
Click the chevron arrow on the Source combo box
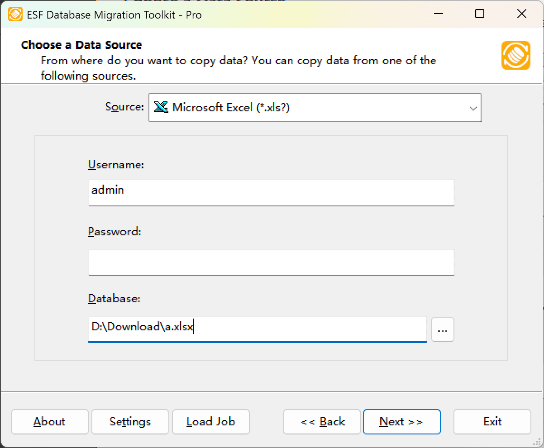(473, 108)
